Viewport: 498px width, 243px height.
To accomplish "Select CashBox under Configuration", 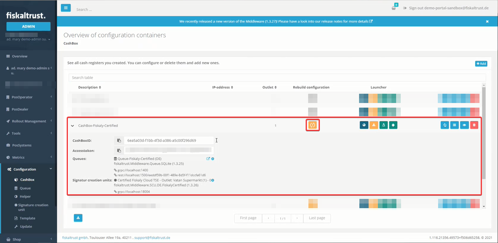I will coord(27,180).
